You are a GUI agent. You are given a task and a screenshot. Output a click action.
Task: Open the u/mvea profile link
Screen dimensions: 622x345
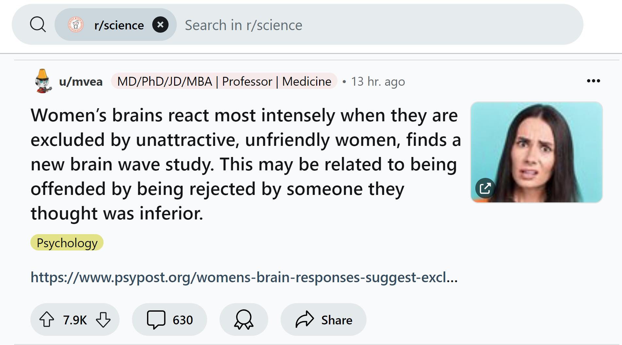pos(81,81)
